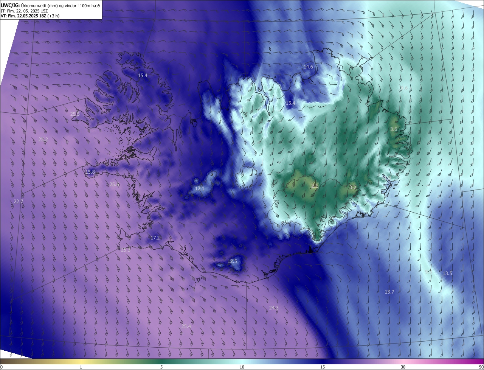484x370 pixels.
Task: Click the color scale tick label 15
Action: coord(323,367)
